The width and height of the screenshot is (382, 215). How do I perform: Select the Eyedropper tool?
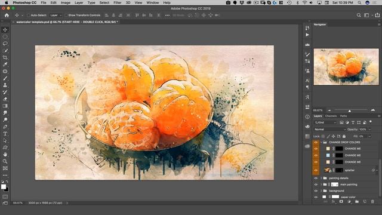[x=5, y=64]
